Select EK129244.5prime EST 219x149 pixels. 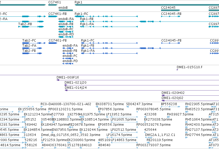93,130
